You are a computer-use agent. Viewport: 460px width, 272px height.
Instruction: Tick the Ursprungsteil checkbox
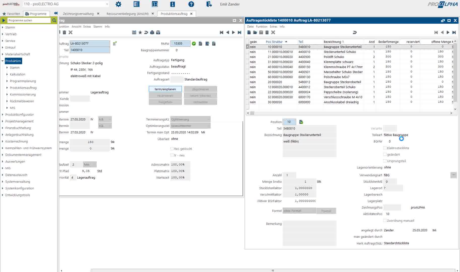[x=385, y=161]
